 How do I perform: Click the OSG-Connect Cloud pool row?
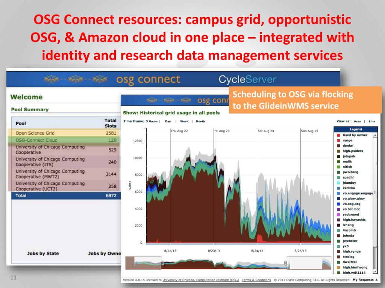coord(65,140)
